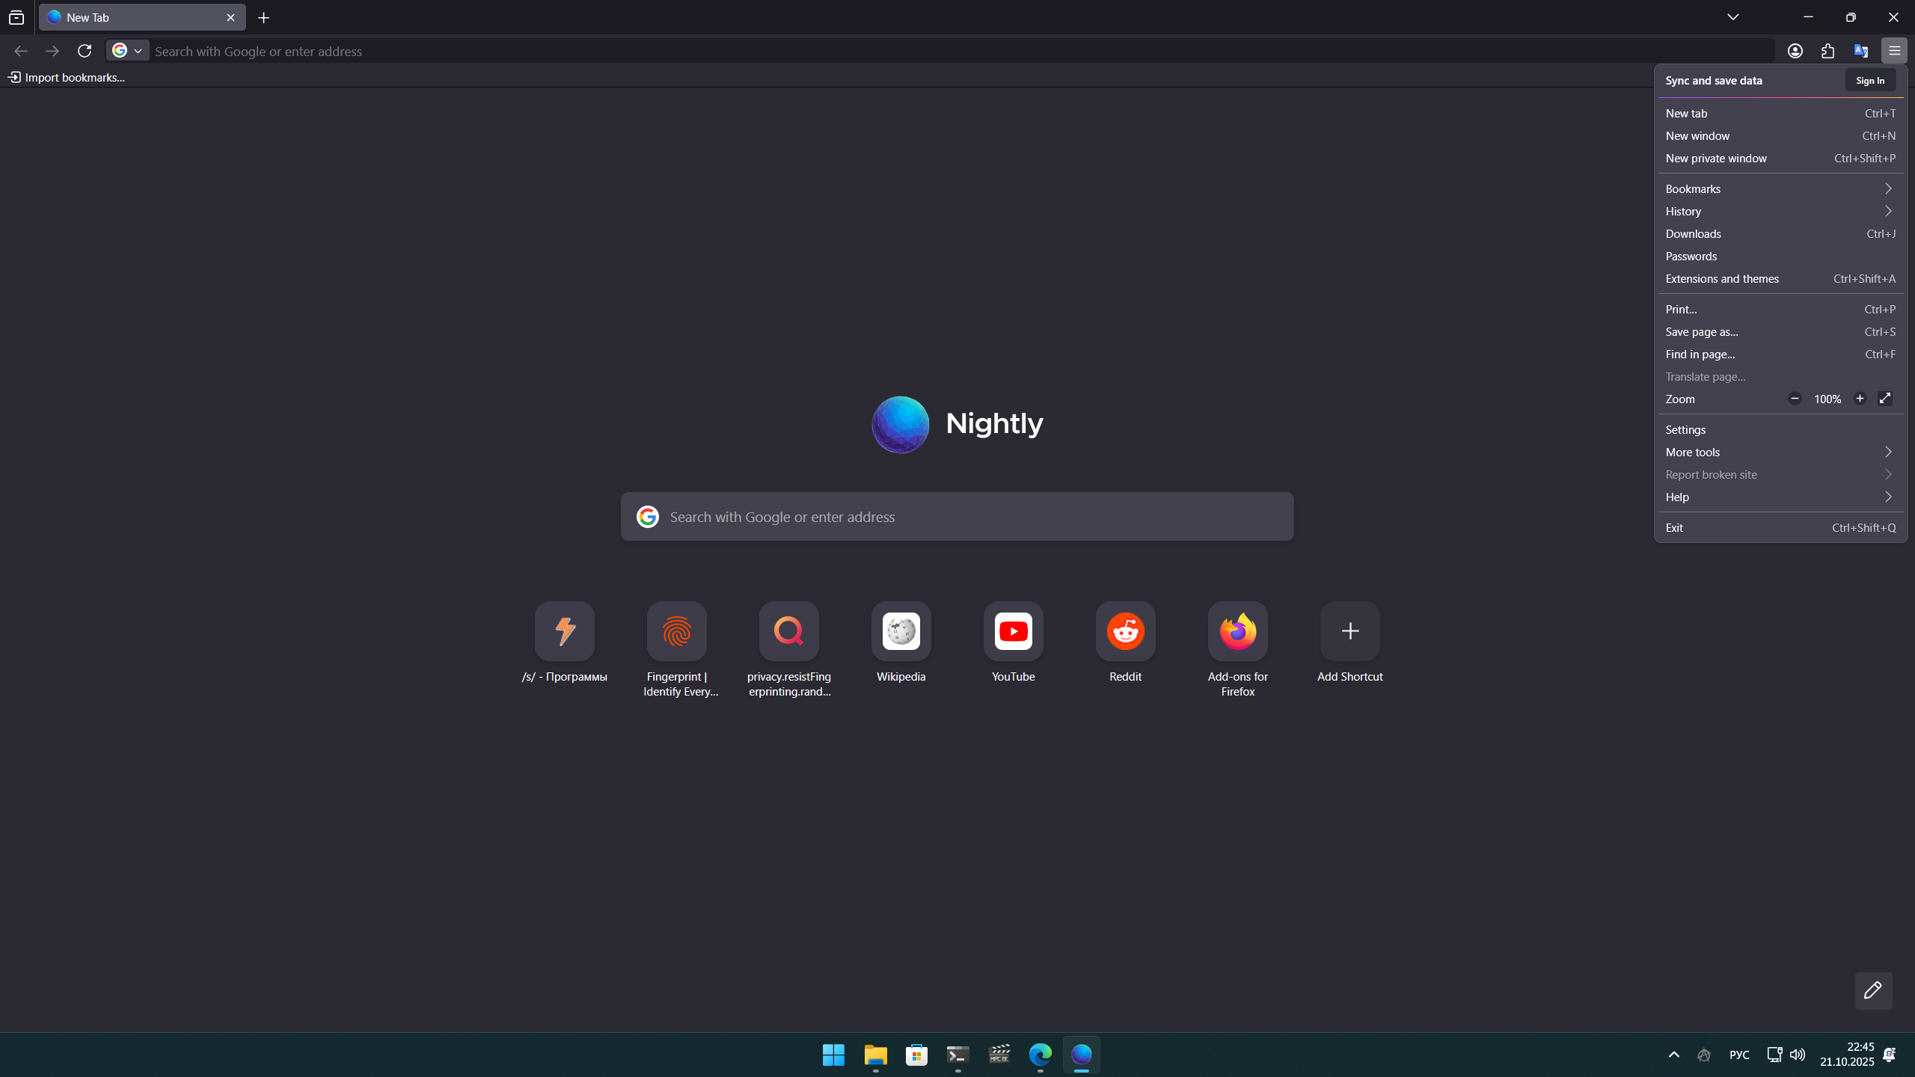1915x1077 pixels.
Task: Click the page reload icon
Action: 85,50
